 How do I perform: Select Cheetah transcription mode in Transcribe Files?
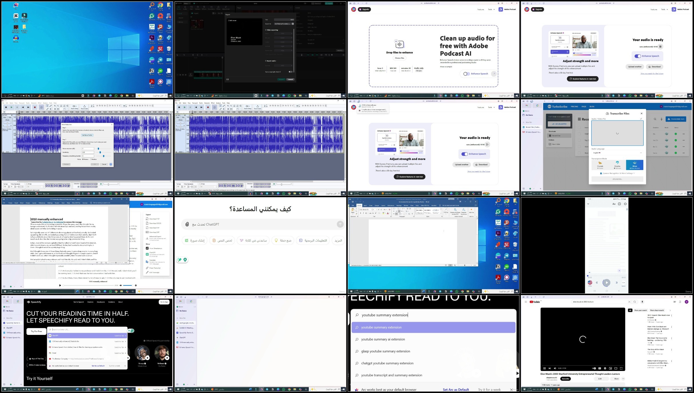[x=600, y=165]
